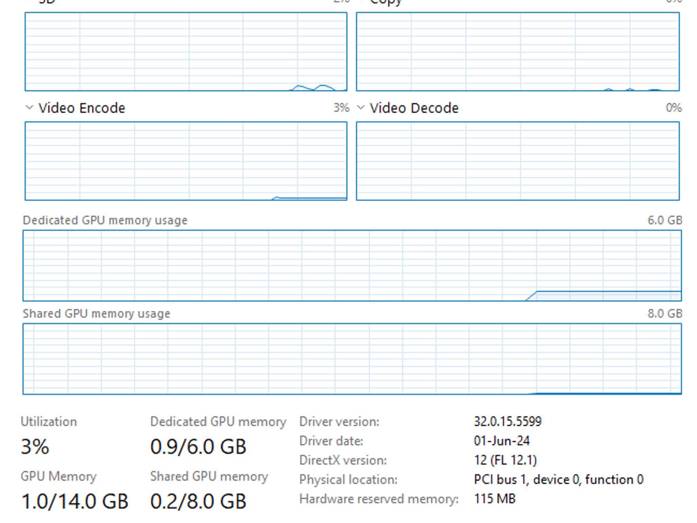The width and height of the screenshot is (697, 523).
Task: Click the 6.0 GB dedicated memory maximum label
Action: coord(665,220)
